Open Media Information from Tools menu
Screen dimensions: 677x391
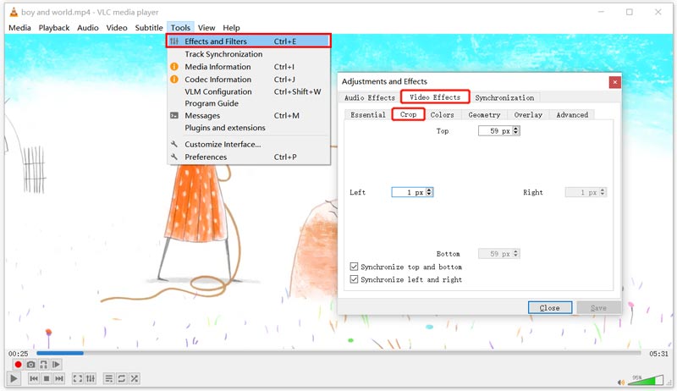[x=248, y=67]
